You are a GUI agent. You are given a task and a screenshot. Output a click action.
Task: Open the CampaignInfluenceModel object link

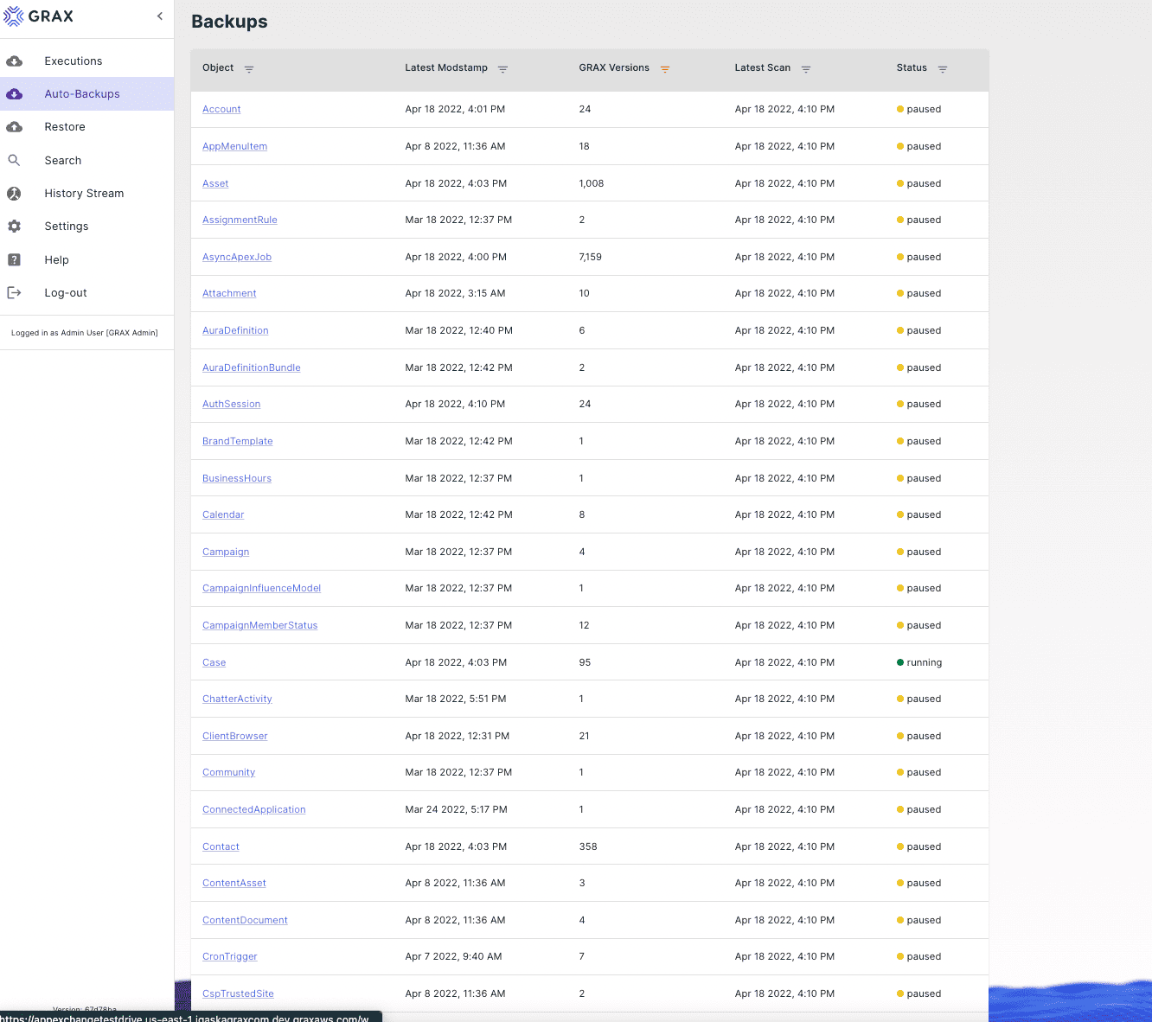pos(261,589)
